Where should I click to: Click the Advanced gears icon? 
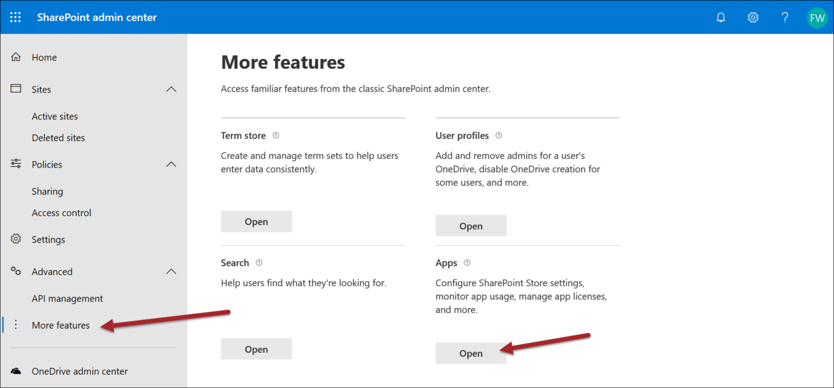coord(16,271)
